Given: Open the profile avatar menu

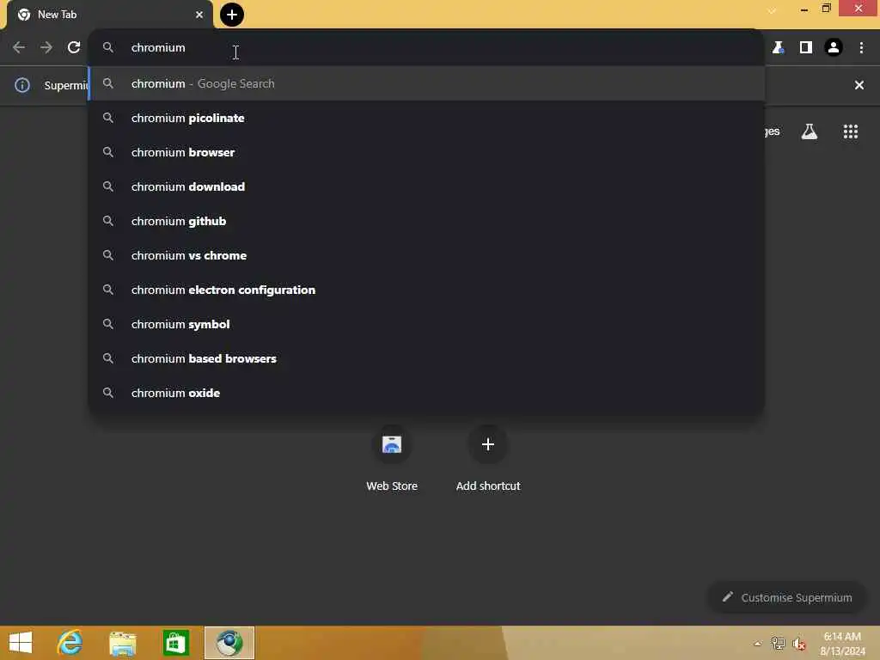Looking at the screenshot, I should pyautogui.click(x=834, y=48).
